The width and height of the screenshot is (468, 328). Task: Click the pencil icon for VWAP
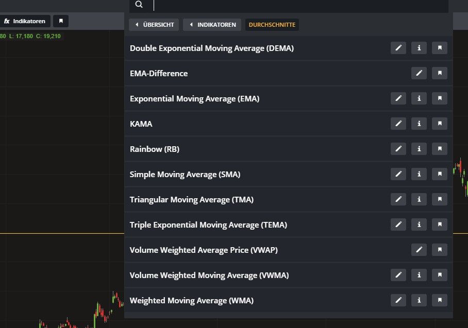419,250
